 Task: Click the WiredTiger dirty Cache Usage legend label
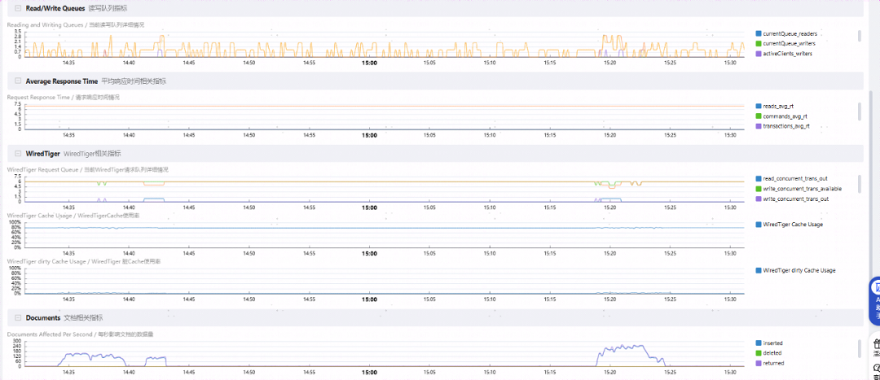[799, 270]
